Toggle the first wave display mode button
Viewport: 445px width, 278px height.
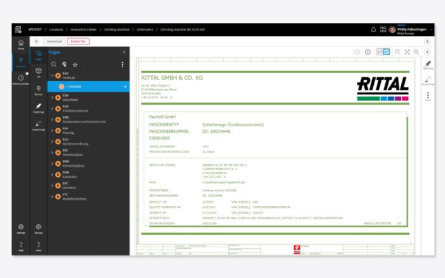380,51
